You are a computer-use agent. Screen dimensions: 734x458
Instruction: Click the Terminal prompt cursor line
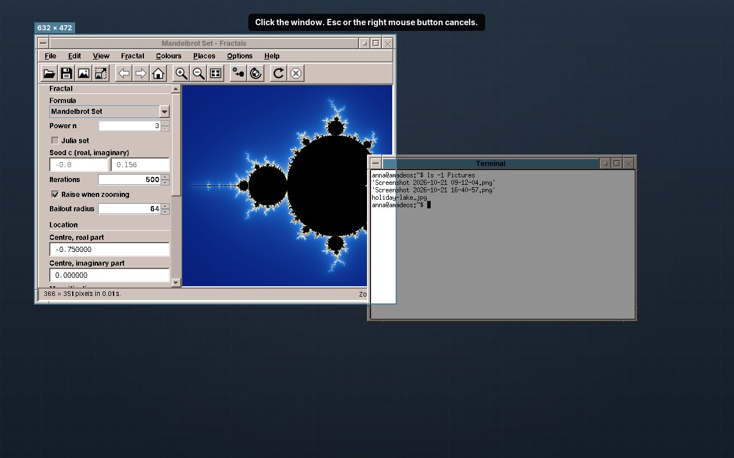[x=401, y=205]
